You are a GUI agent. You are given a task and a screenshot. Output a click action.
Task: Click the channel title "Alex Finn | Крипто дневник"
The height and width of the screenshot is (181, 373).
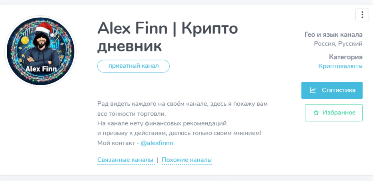pos(167,37)
